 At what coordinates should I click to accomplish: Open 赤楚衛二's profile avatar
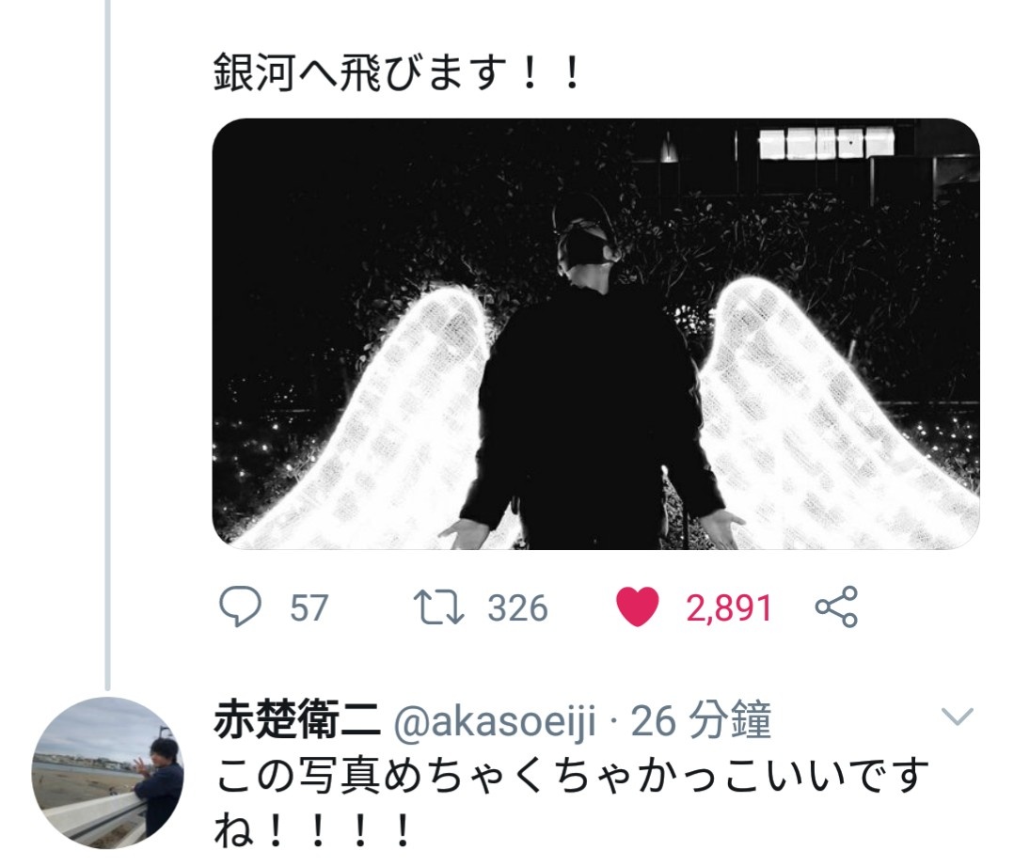(x=108, y=773)
